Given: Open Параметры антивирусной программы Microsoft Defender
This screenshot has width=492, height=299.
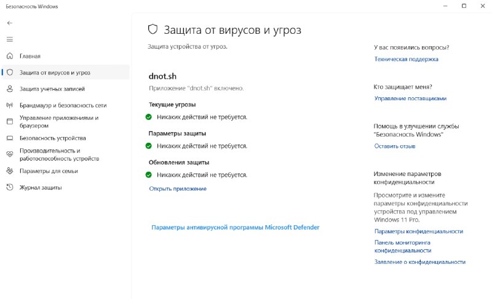Looking at the screenshot, I should tap(236, 227).
